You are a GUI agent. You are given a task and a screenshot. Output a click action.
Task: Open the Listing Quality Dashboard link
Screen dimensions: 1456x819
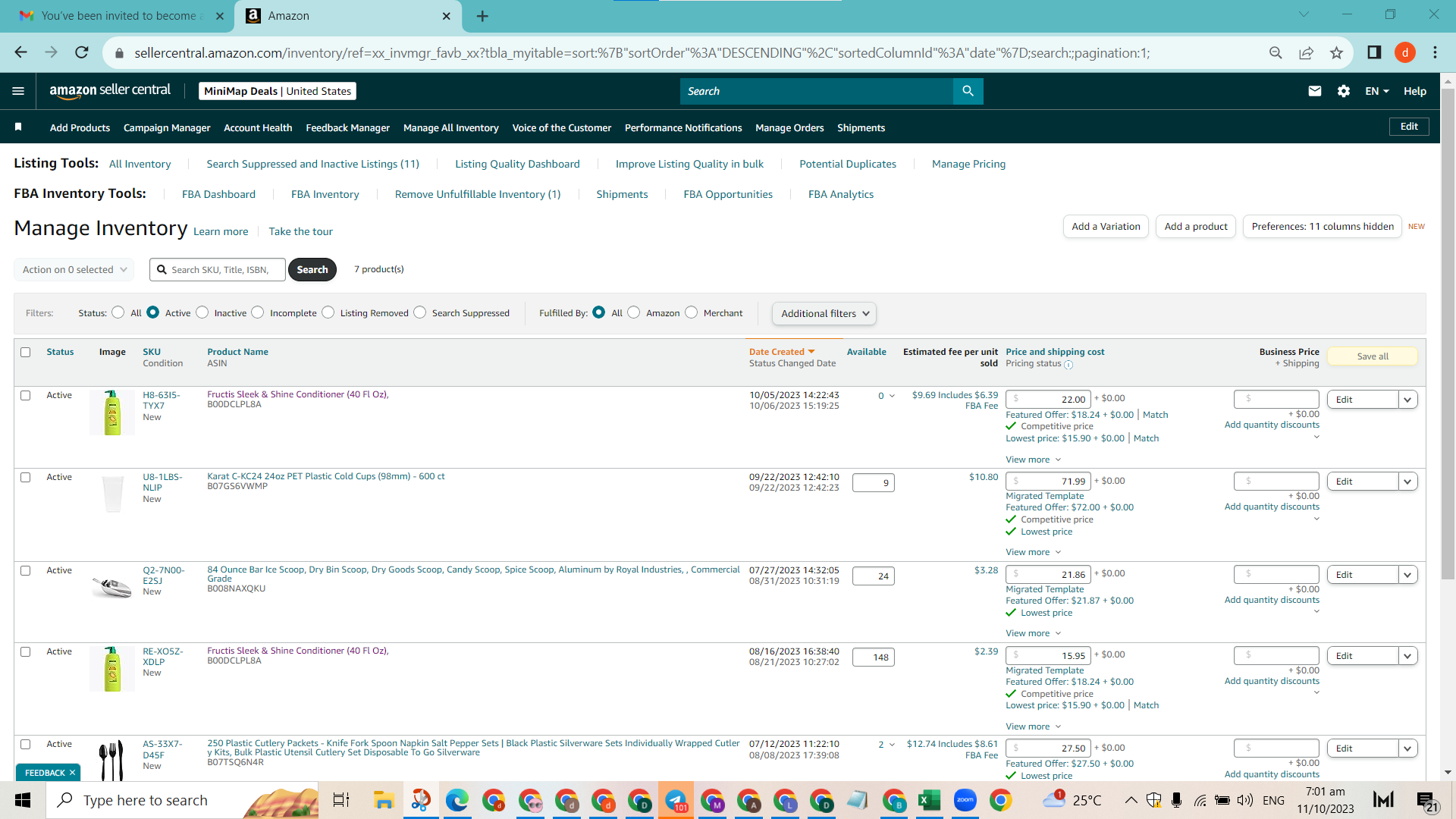click(x=517, y=164)
